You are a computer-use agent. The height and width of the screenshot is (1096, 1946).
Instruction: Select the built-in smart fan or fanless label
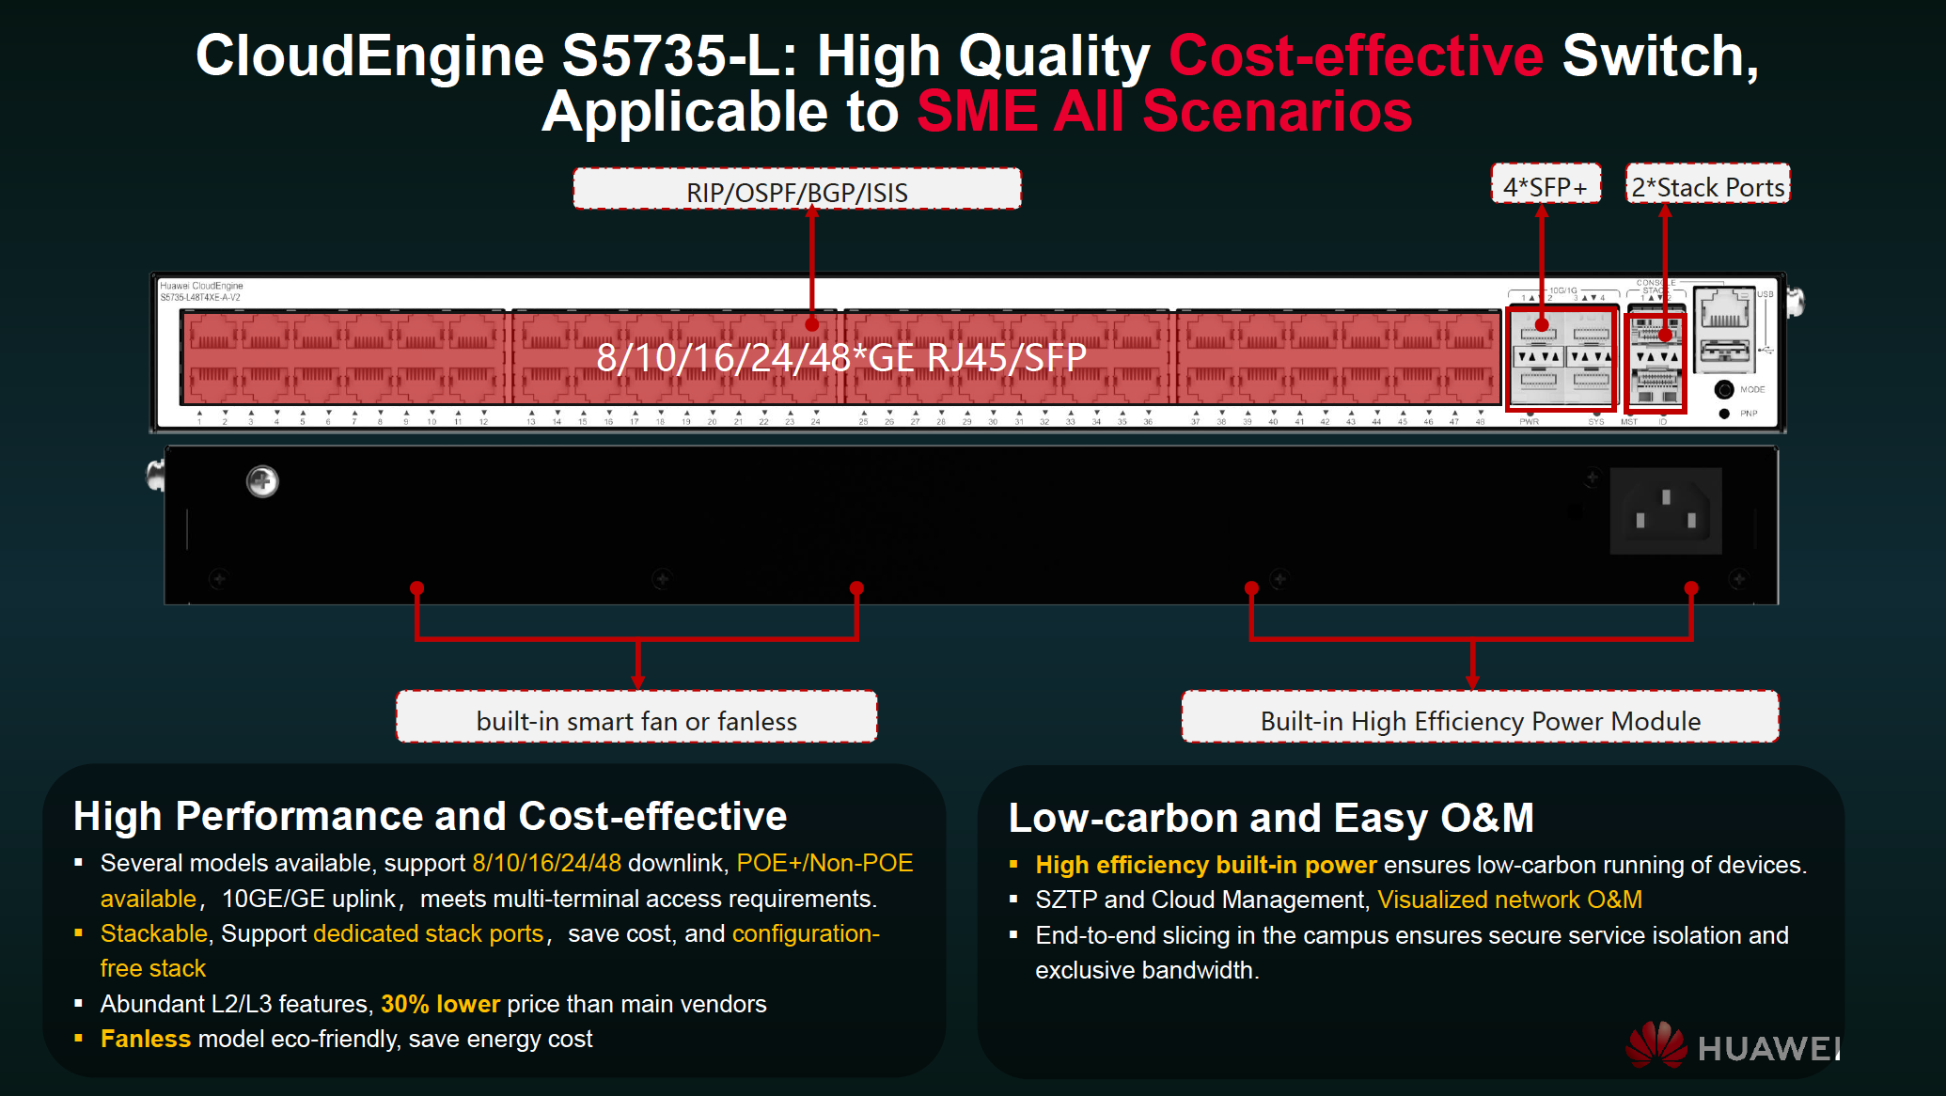636,717
